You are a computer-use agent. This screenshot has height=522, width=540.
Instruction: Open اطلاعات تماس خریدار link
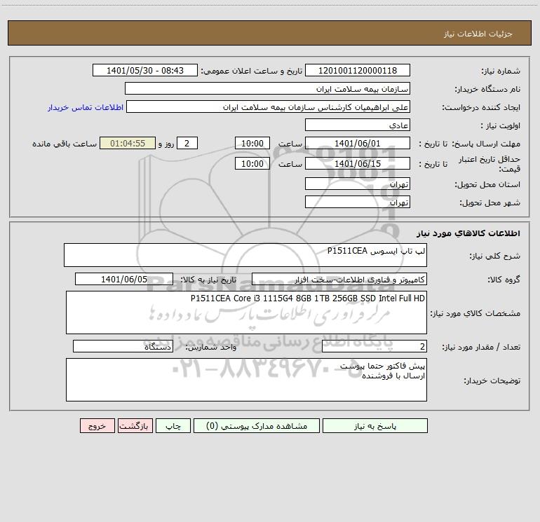86,107
